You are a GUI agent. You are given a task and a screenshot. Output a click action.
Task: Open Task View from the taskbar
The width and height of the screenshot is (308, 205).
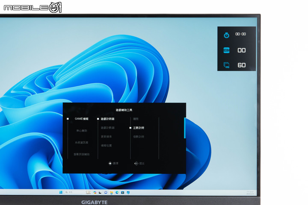[100, 193]
